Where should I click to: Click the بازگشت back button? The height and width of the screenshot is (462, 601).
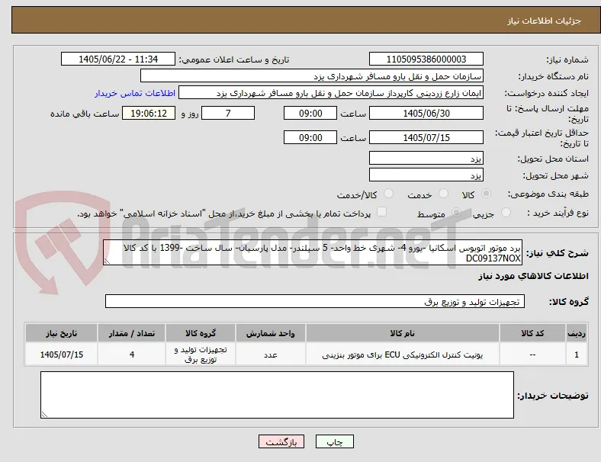coord(281,441)
